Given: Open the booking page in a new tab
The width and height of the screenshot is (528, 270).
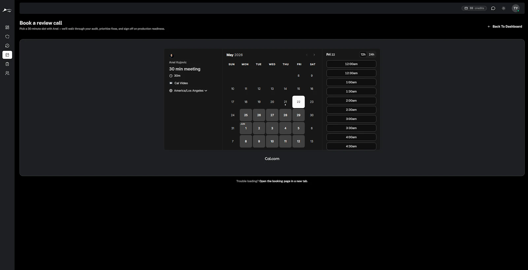Looking at the screenshot, I should click(x=283, y=181).
